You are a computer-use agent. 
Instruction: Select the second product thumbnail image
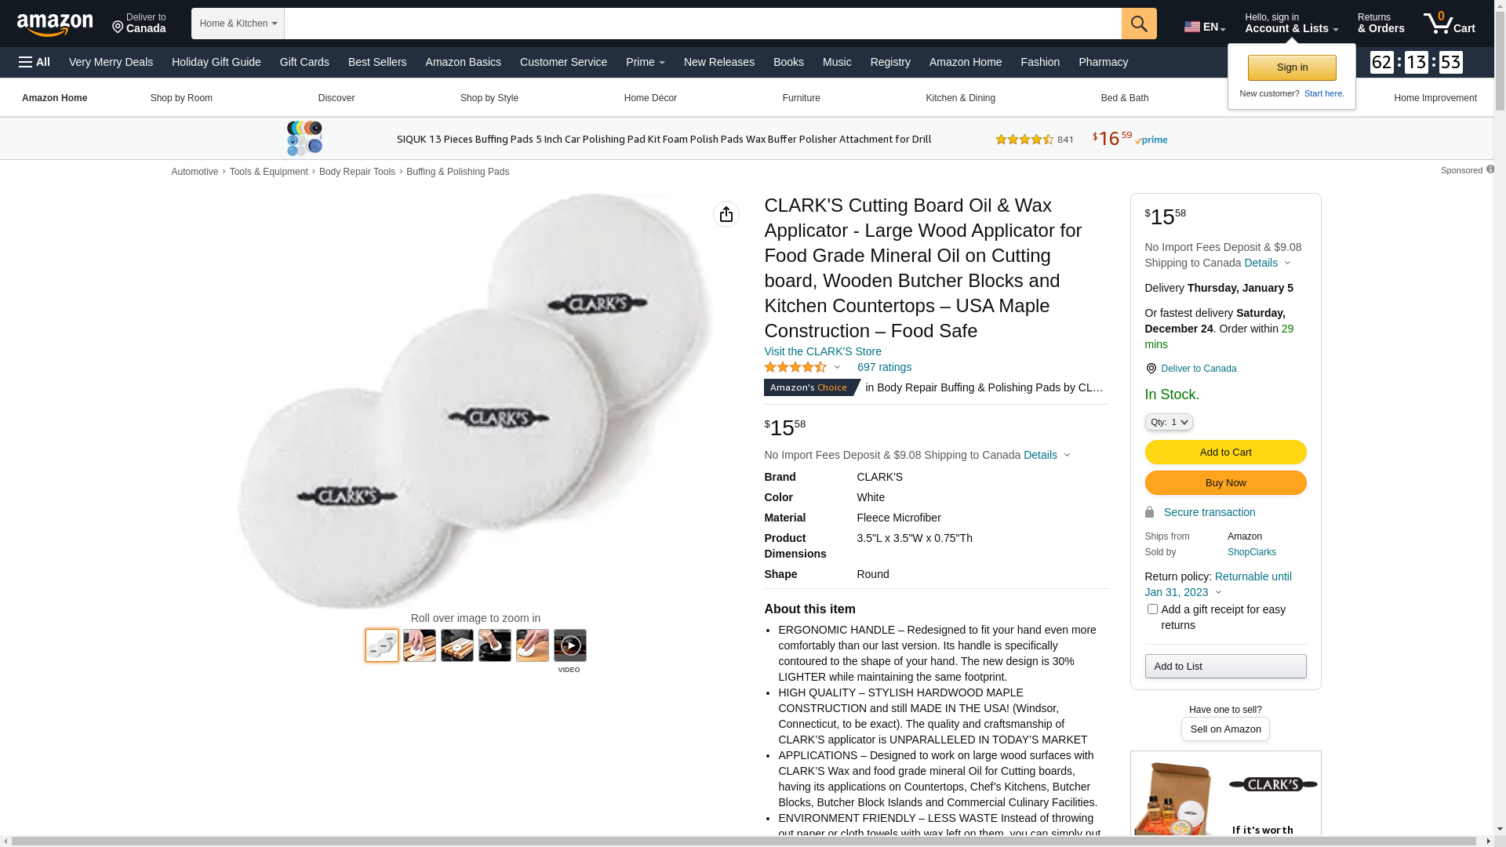click(420, 645)
